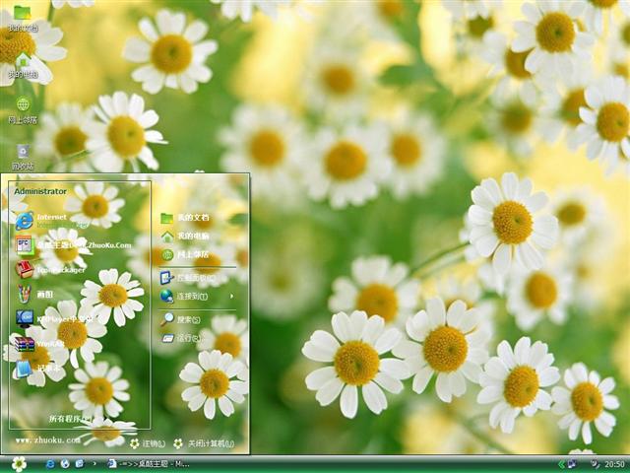The width and height of the screenshot is (630, 473).
Task: Open 控制面板 control panel in start menu
Action: tap(188, 278)
